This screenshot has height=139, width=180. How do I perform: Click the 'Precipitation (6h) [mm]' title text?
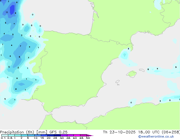pyautogui.click(x=24, y=132)
